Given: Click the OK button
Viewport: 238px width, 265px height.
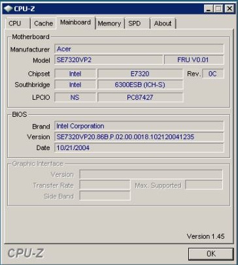Looking at the screenshot, I should [211, 254].
